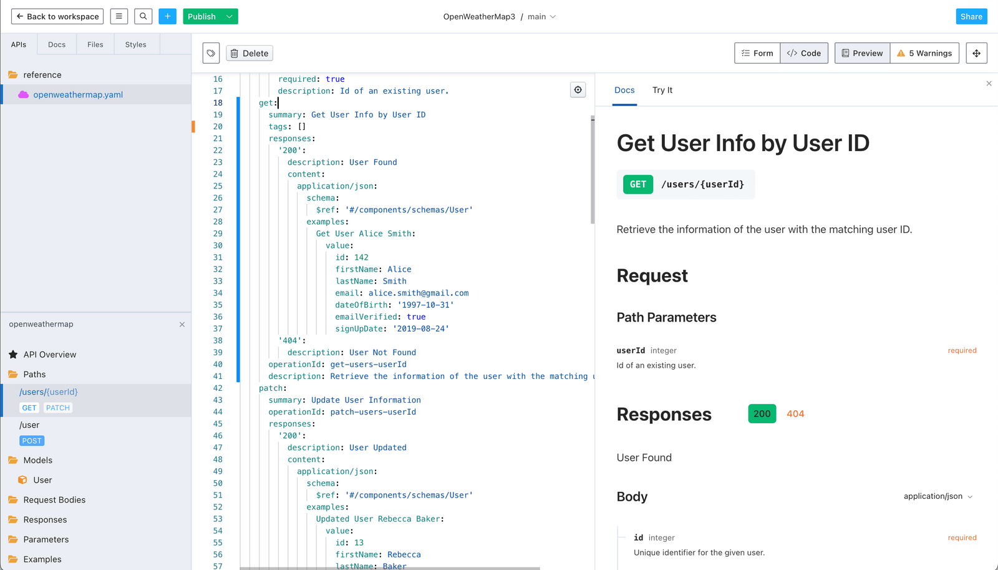The image size is (998, 570).
Task: Open search with the magnifier icon
Action: (x=143, y=16)
